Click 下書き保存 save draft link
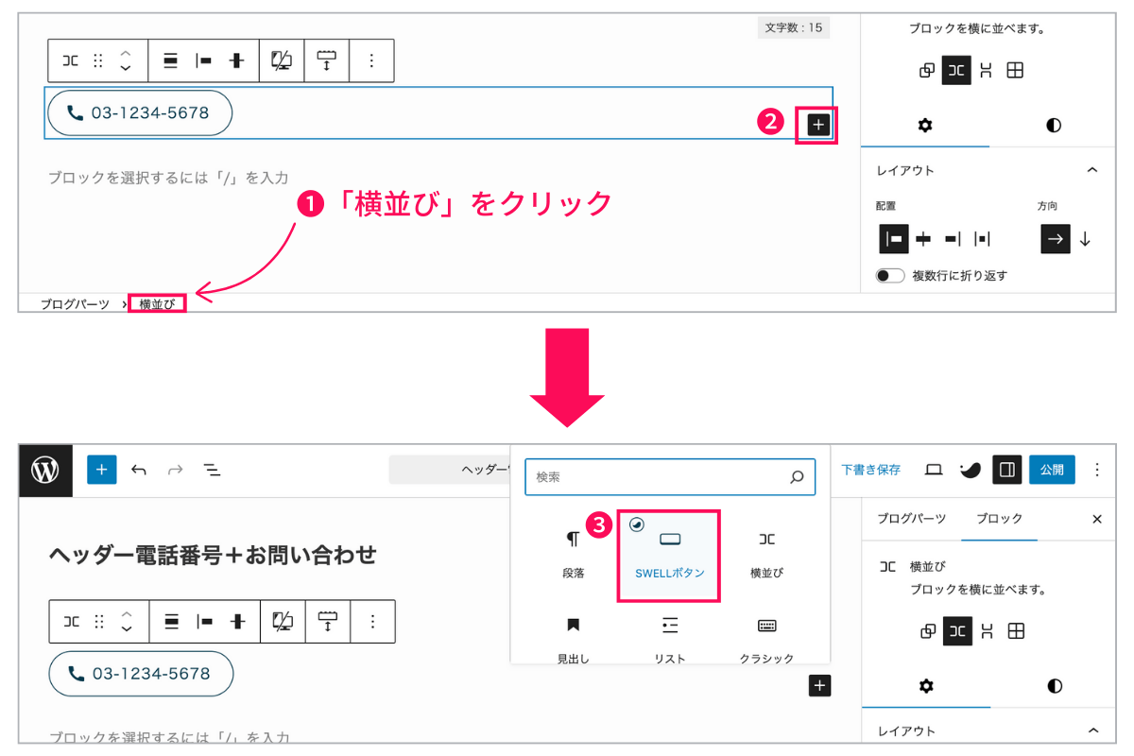The height and width of the screenshot is (756, 1134). click(x=870, y=470)
